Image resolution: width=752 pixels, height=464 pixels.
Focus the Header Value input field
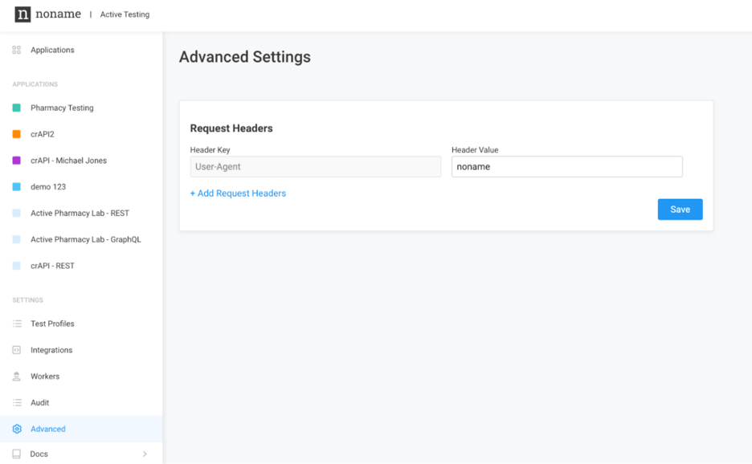(566, 167)
